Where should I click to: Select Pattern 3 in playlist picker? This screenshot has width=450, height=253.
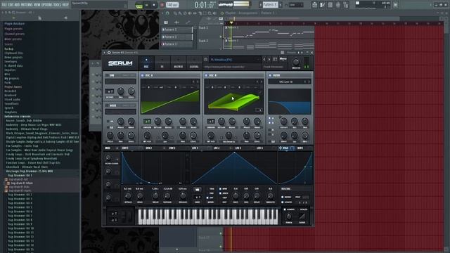tap(176, 44)
